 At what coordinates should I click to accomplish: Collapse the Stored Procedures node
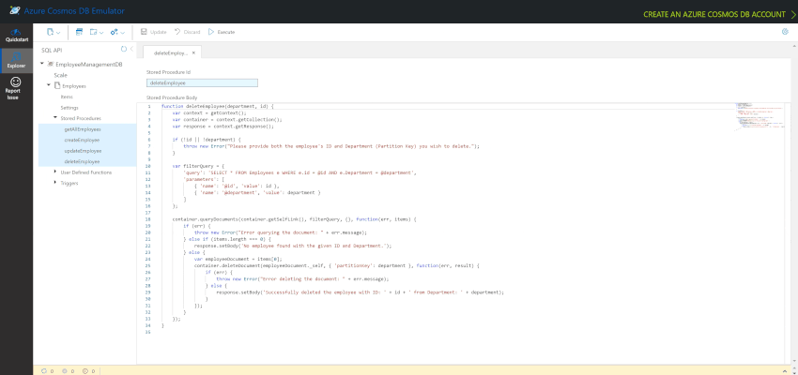(55, 117)
